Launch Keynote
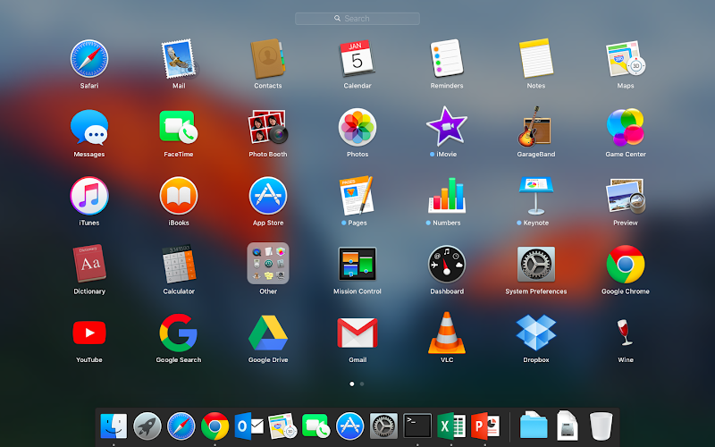This screenshot has height=447, width=715. 535,196
